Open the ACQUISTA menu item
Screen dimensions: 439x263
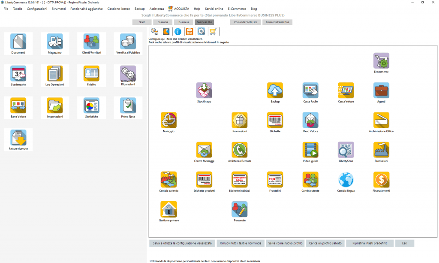click(179, 9)
